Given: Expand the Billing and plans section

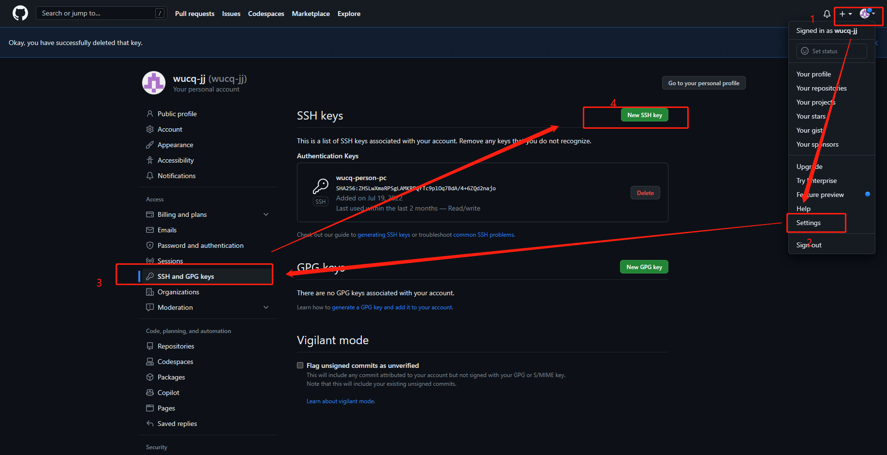Looking at the screenshot, I should tap(266, 214).
